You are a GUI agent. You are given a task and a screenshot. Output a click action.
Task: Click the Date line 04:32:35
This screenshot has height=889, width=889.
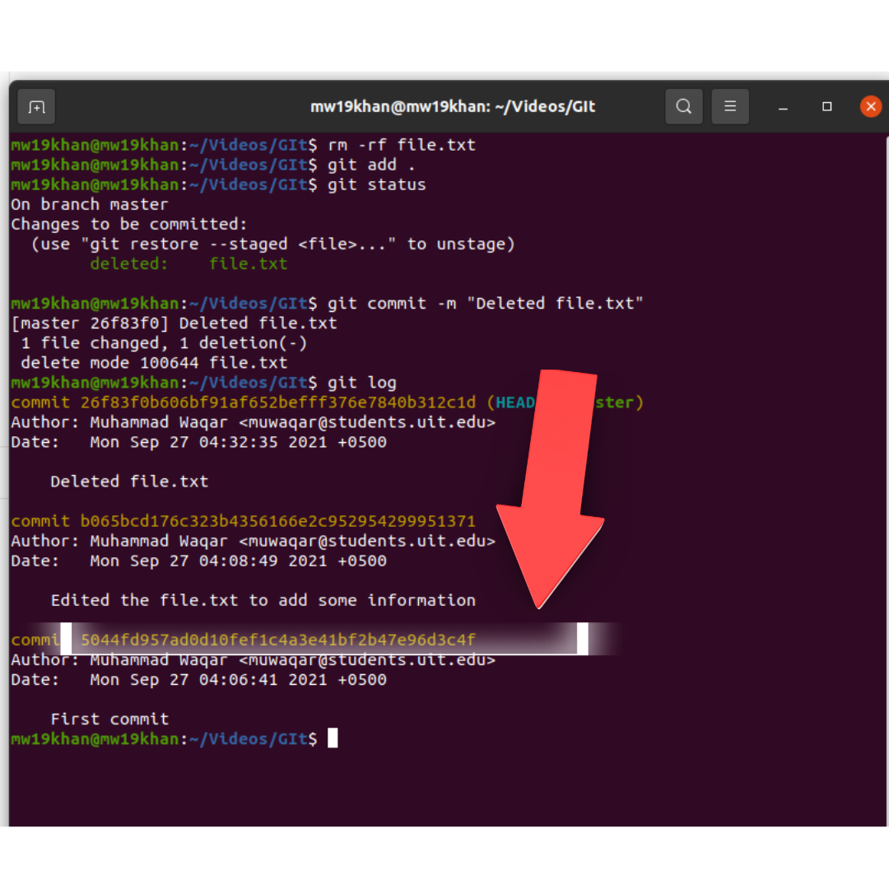(199, 442)
